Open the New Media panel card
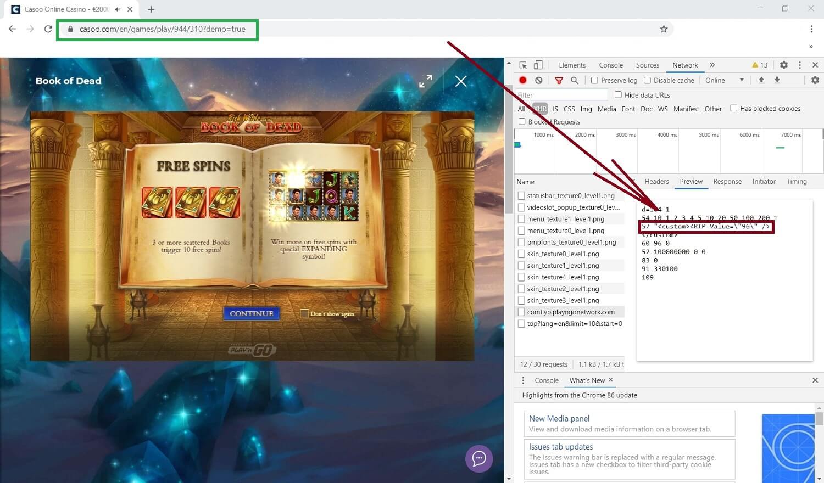 (630, 424)
